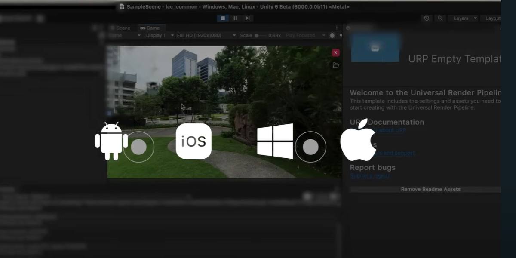The image size is (516, 258).
Task: Click the red X close button in game view
Action: 336,52
